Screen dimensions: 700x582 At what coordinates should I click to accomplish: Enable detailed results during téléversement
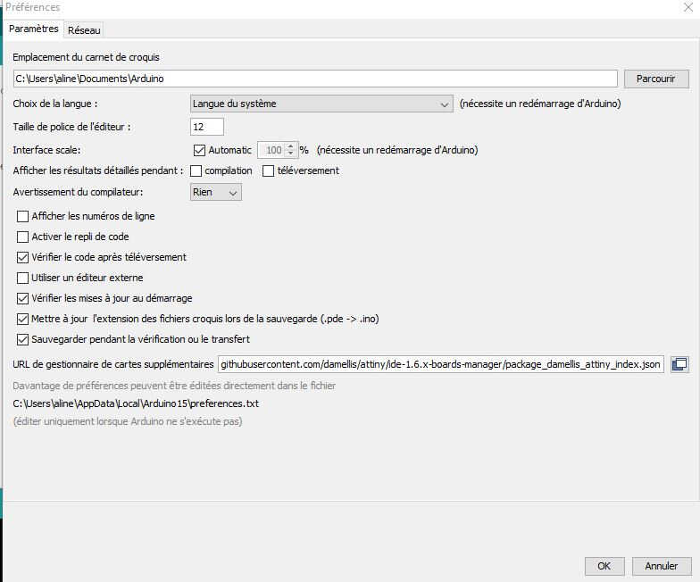point(268,171)
